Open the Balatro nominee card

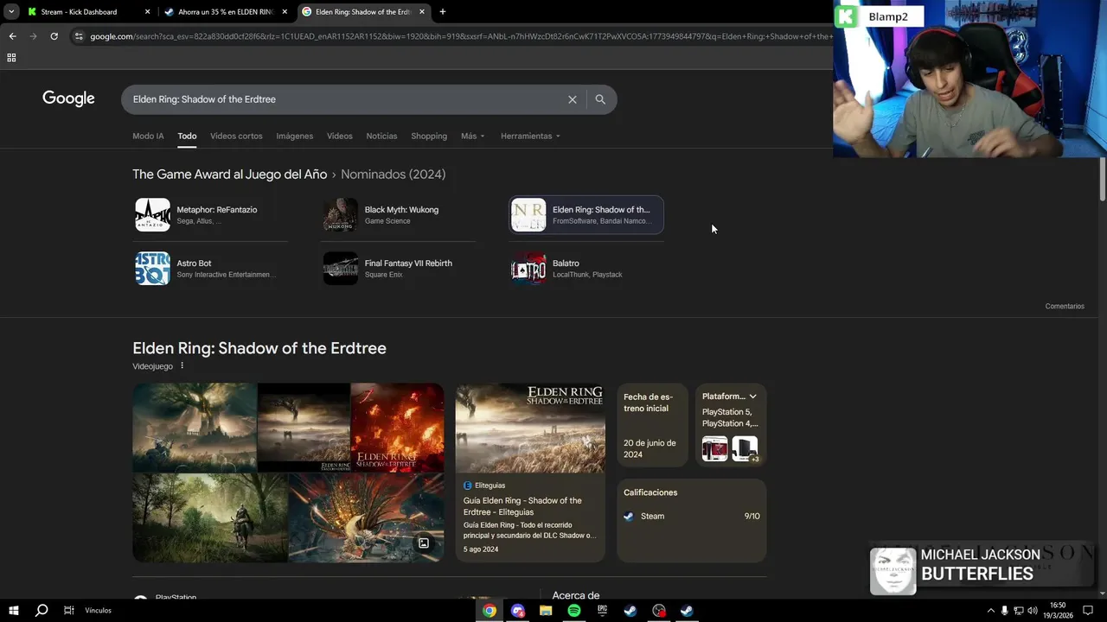586,269
